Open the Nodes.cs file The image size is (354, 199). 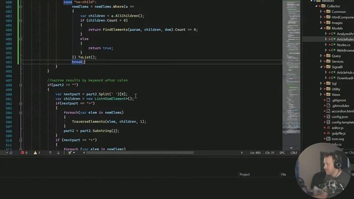click(x=343, y=45)
